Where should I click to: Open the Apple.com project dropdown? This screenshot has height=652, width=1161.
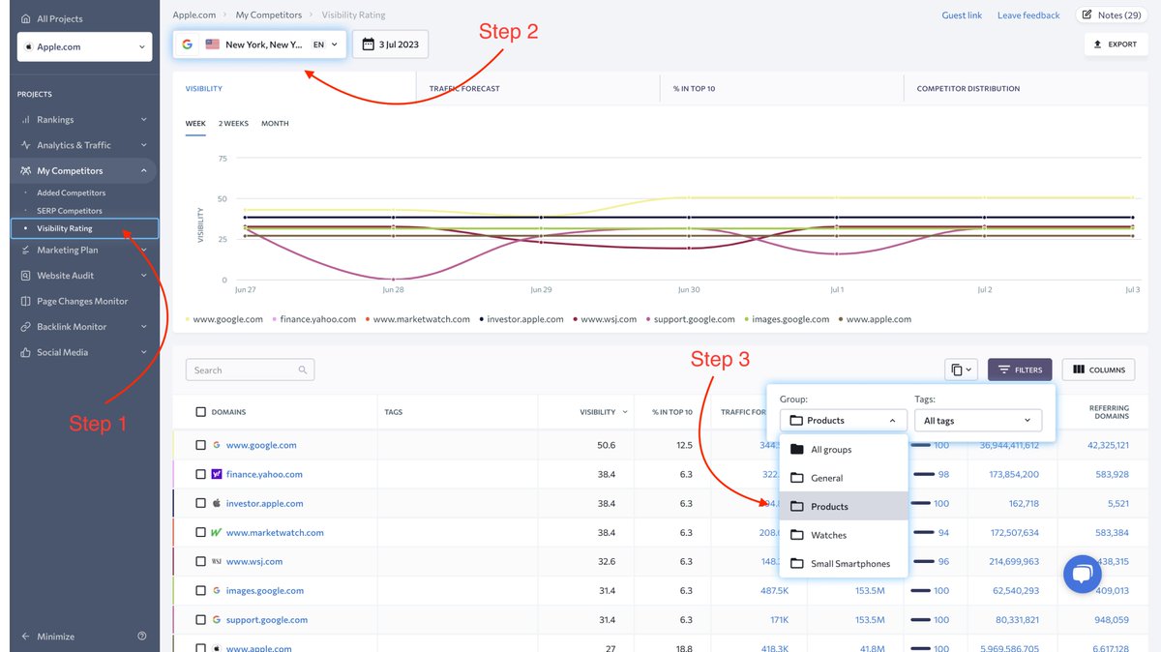tap(85, 46)
